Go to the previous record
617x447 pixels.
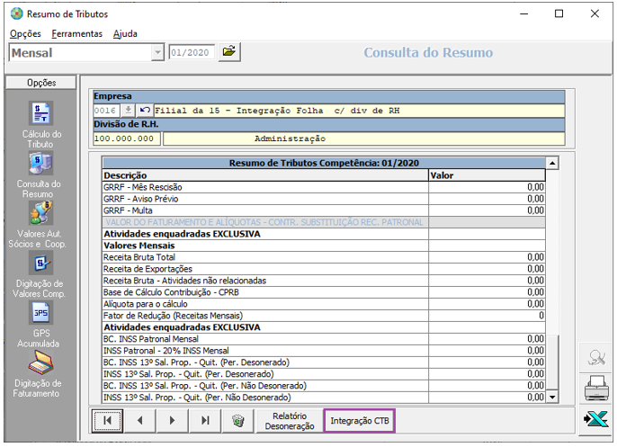click(x=139, y=421)
